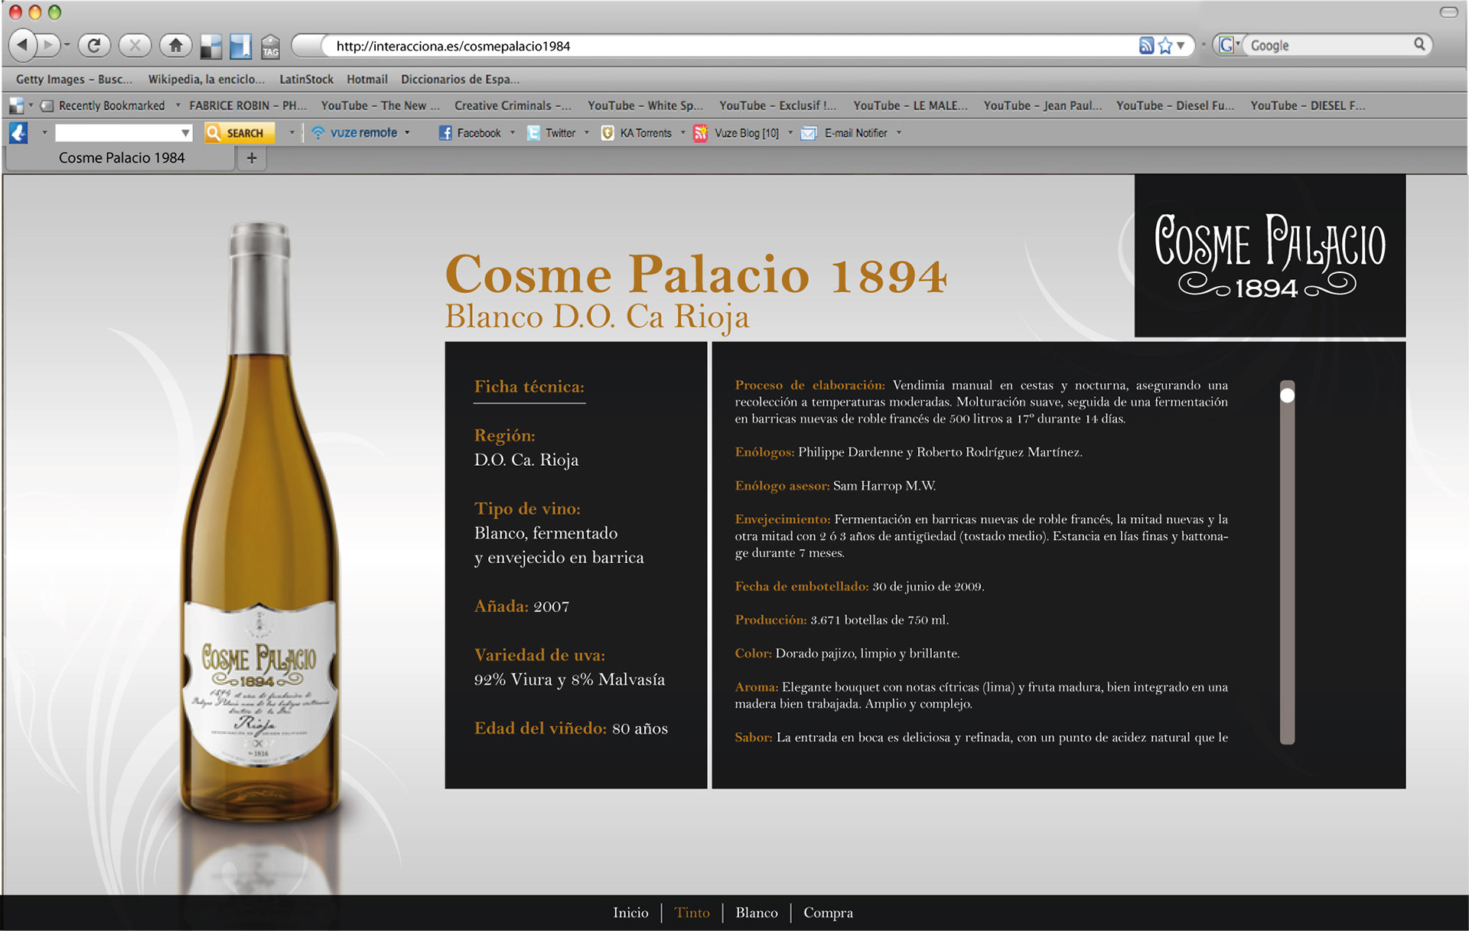Open a new tab with plus button
The height and width of the screenshot is (931, 1469).
252,158
